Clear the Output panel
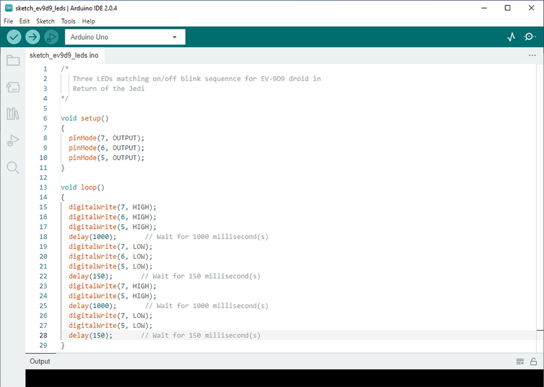The image size is (544, 387). point(520,361)
